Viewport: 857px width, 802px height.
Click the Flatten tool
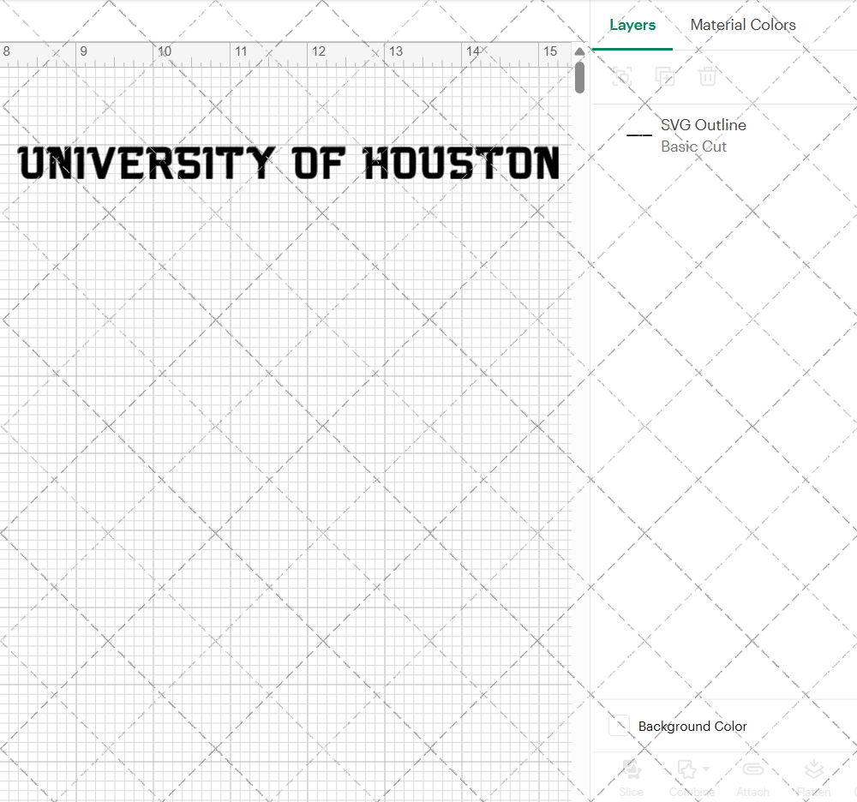pyautogui.click(x=813, y=778)
